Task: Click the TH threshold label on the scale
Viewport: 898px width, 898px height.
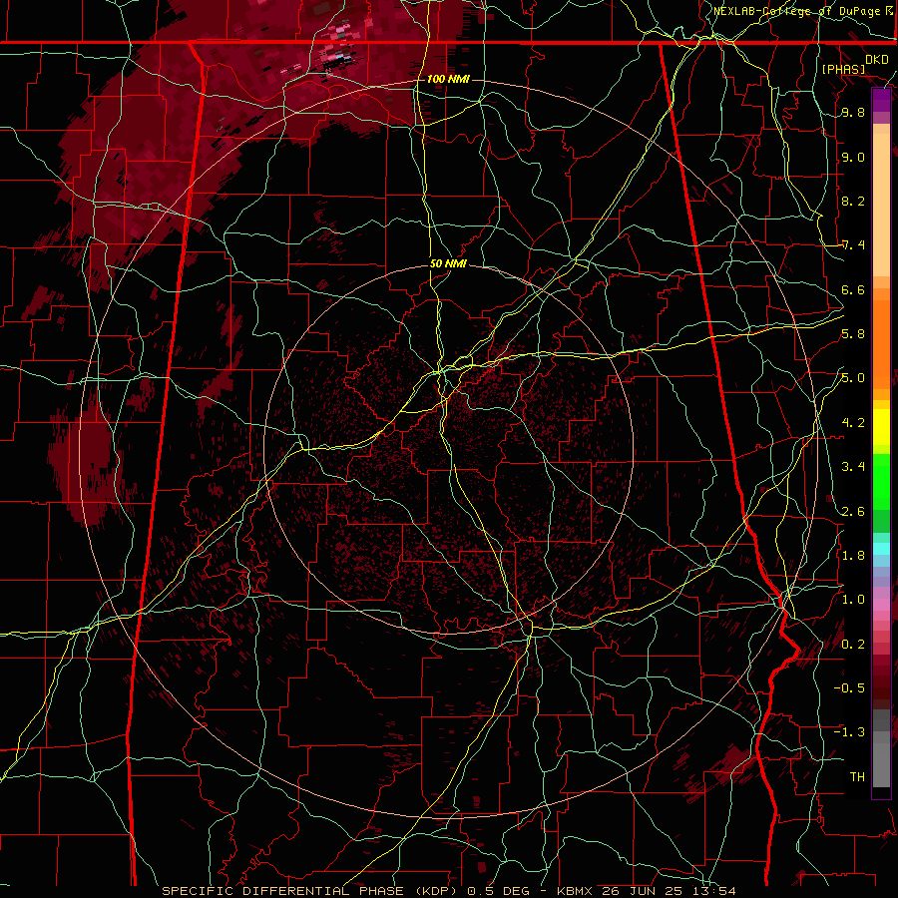Action: coord(857,776)
